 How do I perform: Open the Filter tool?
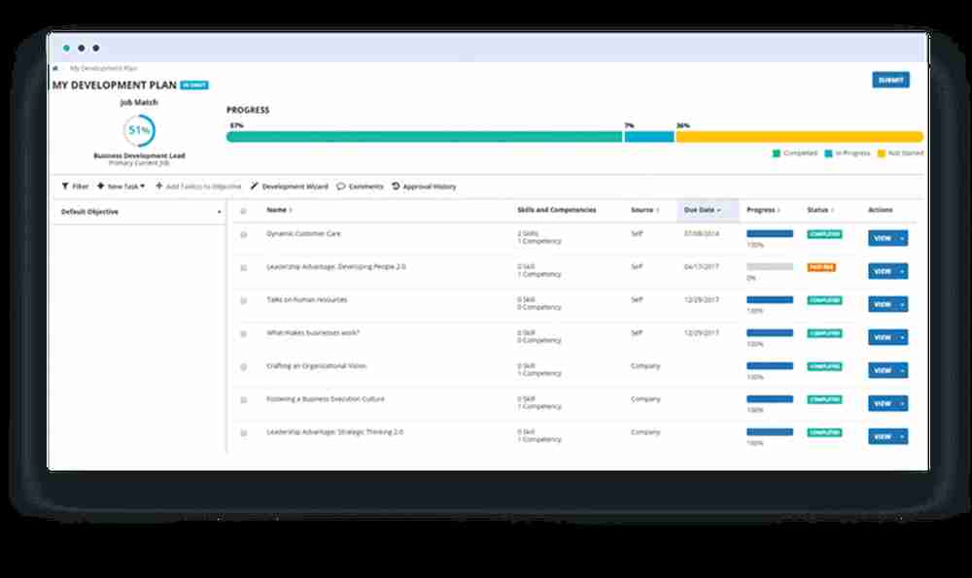click(75, 187)
